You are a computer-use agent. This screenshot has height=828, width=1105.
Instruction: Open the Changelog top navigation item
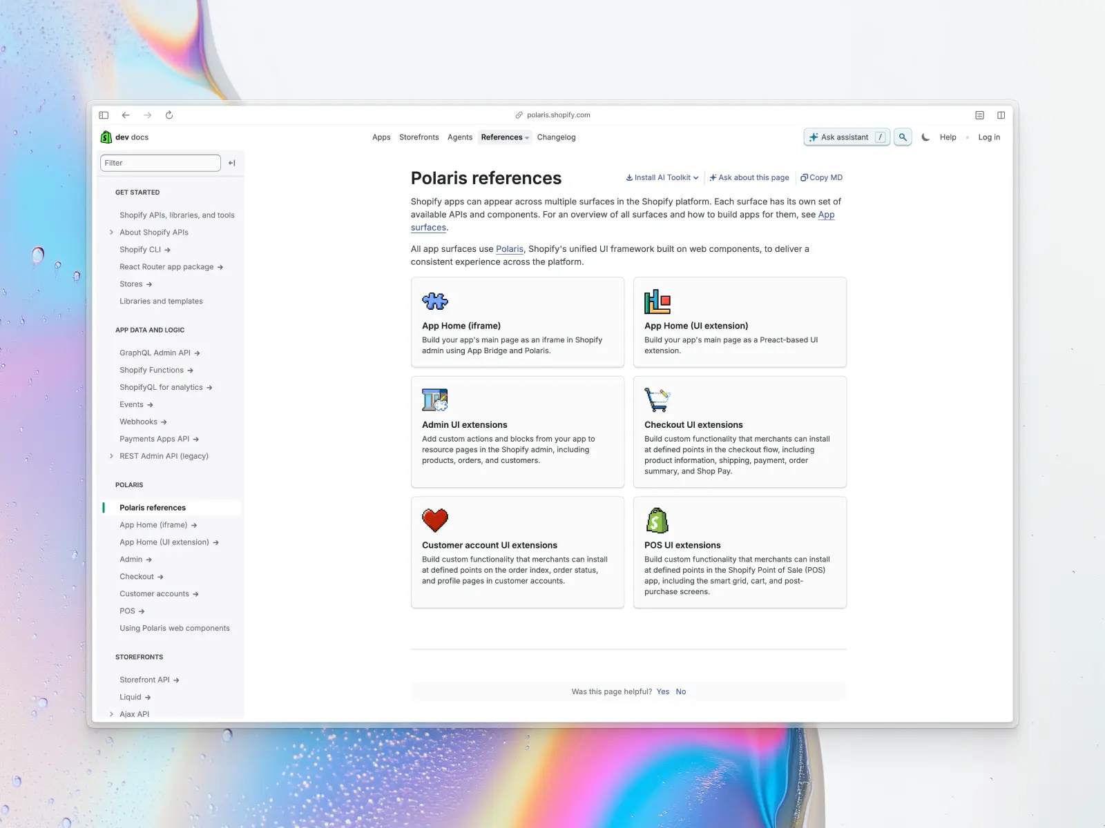[556, 137]
